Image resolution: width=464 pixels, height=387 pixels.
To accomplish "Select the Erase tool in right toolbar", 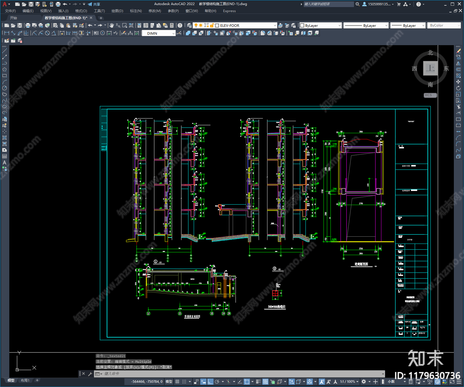I will pyautogui.click(x=458, y=51).
